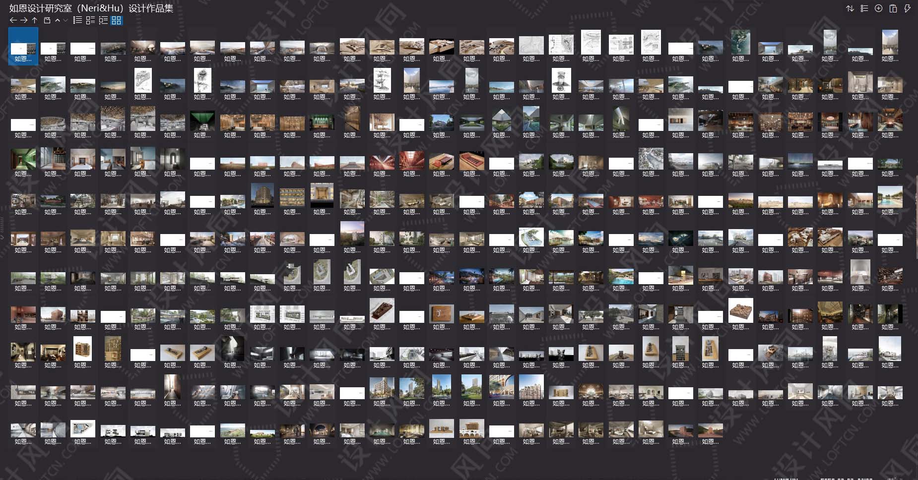This screenshot has height=480, width=918.
Task: Click the circled plus add icon
Action: coord(878,8)
